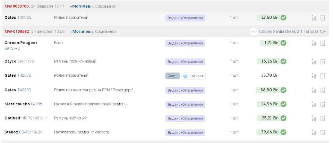This screenshot has width=333, height=143.
Task: Click add-note icon for Gates T43082 row
Action: click(x=323, y=90)
